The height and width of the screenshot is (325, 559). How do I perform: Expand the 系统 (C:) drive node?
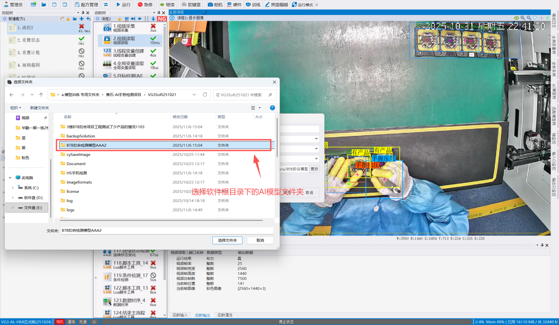pyautogui.click(x=12, y=188)
